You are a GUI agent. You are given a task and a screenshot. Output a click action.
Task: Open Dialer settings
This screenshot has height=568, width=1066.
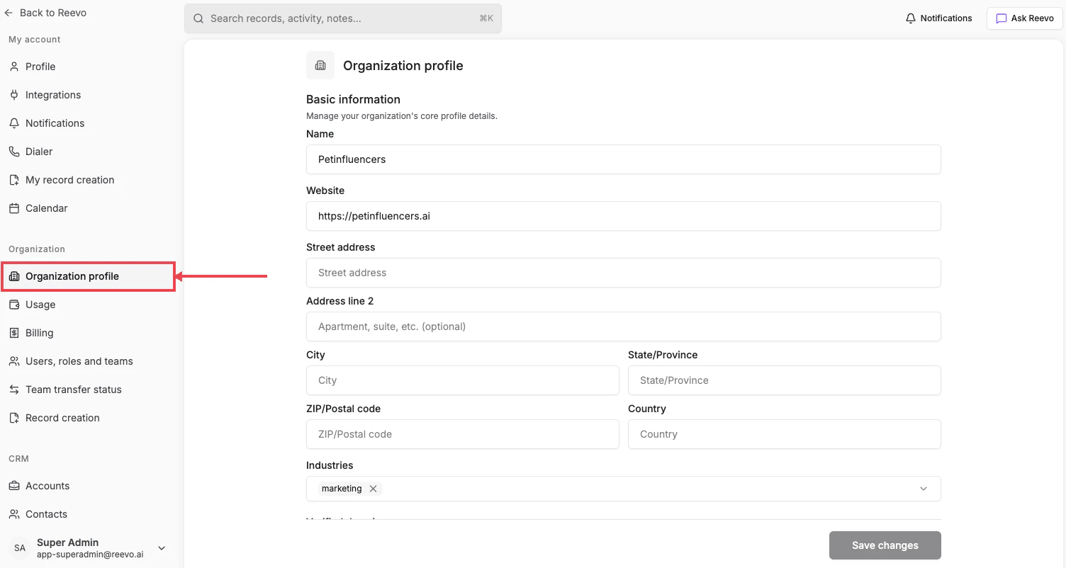point(89,152)
